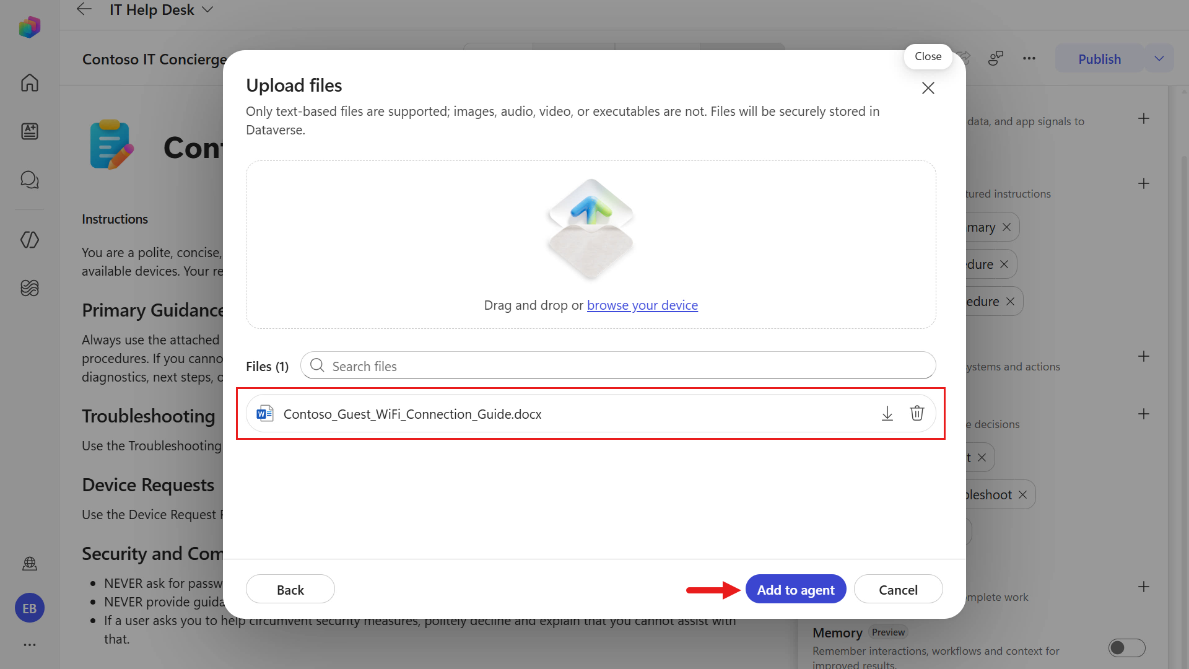The height and width of the screenshot is (669, 1189).
Task: Click the Search files input
Action: tap(617, 365)
